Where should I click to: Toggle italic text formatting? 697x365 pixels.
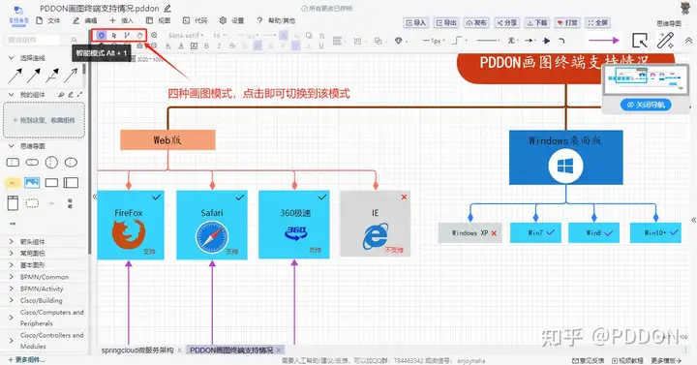pos(219,46)
